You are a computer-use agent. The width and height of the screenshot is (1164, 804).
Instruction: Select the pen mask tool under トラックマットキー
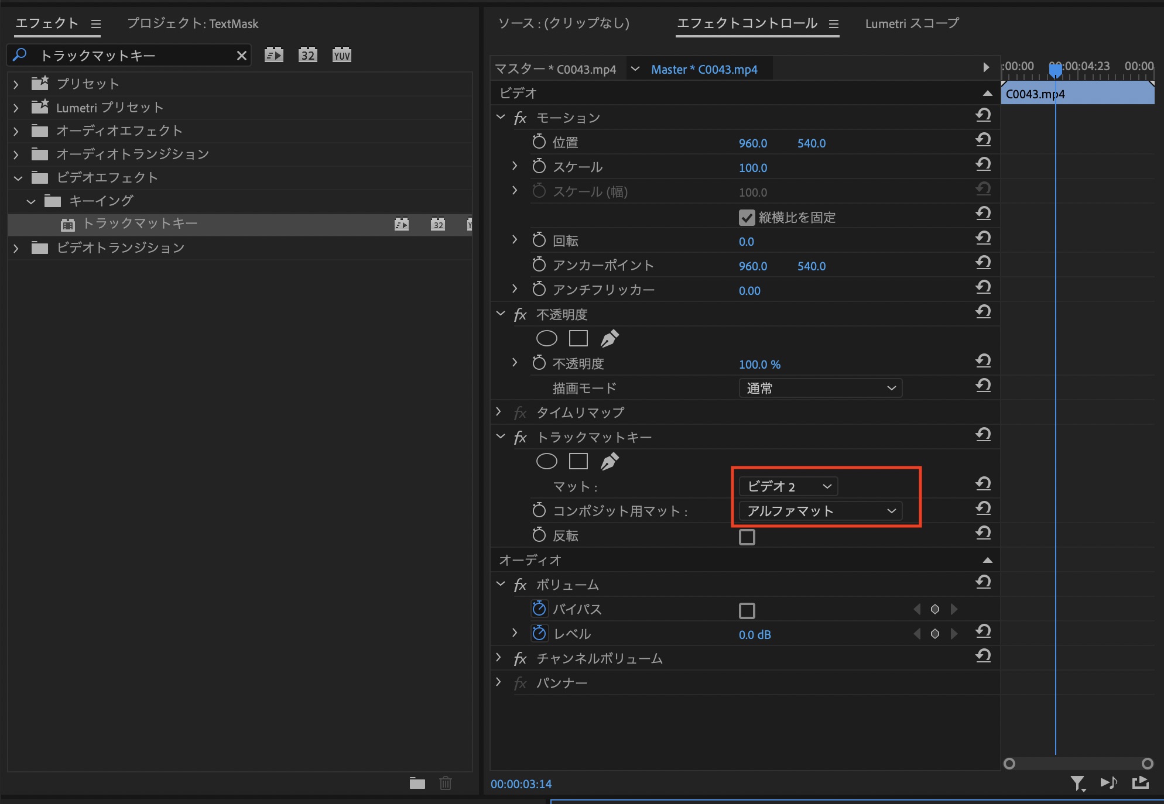tap(610, 462)
